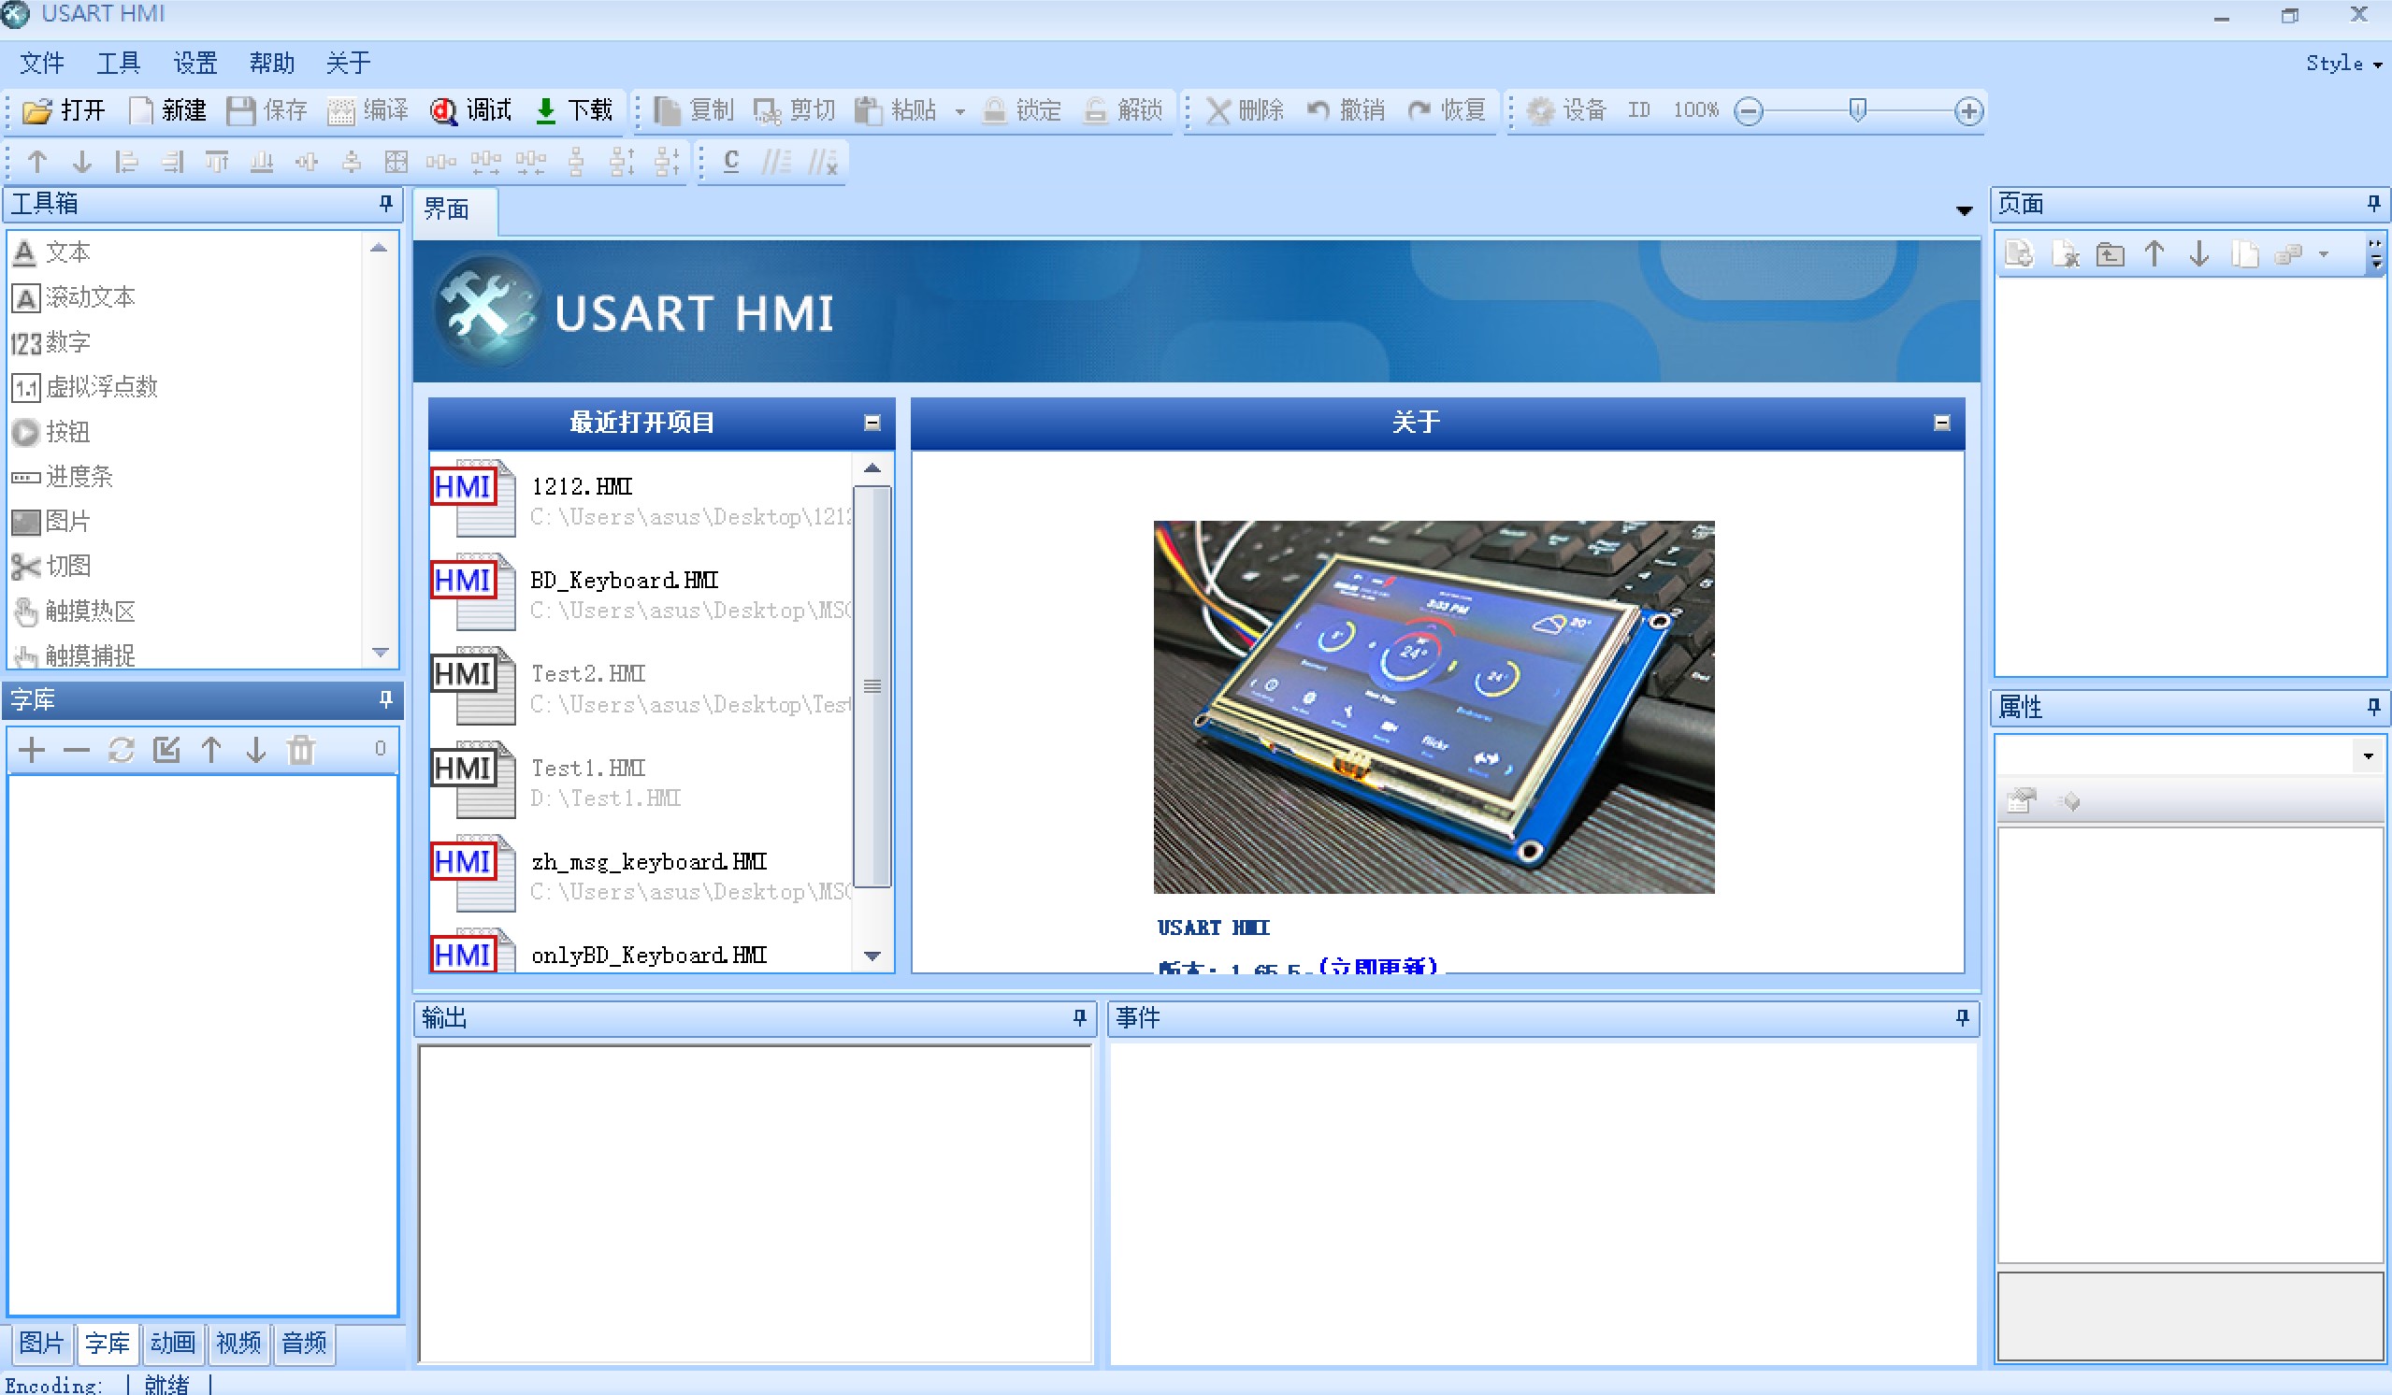Open the Style dropdown

coord(2343,64)
